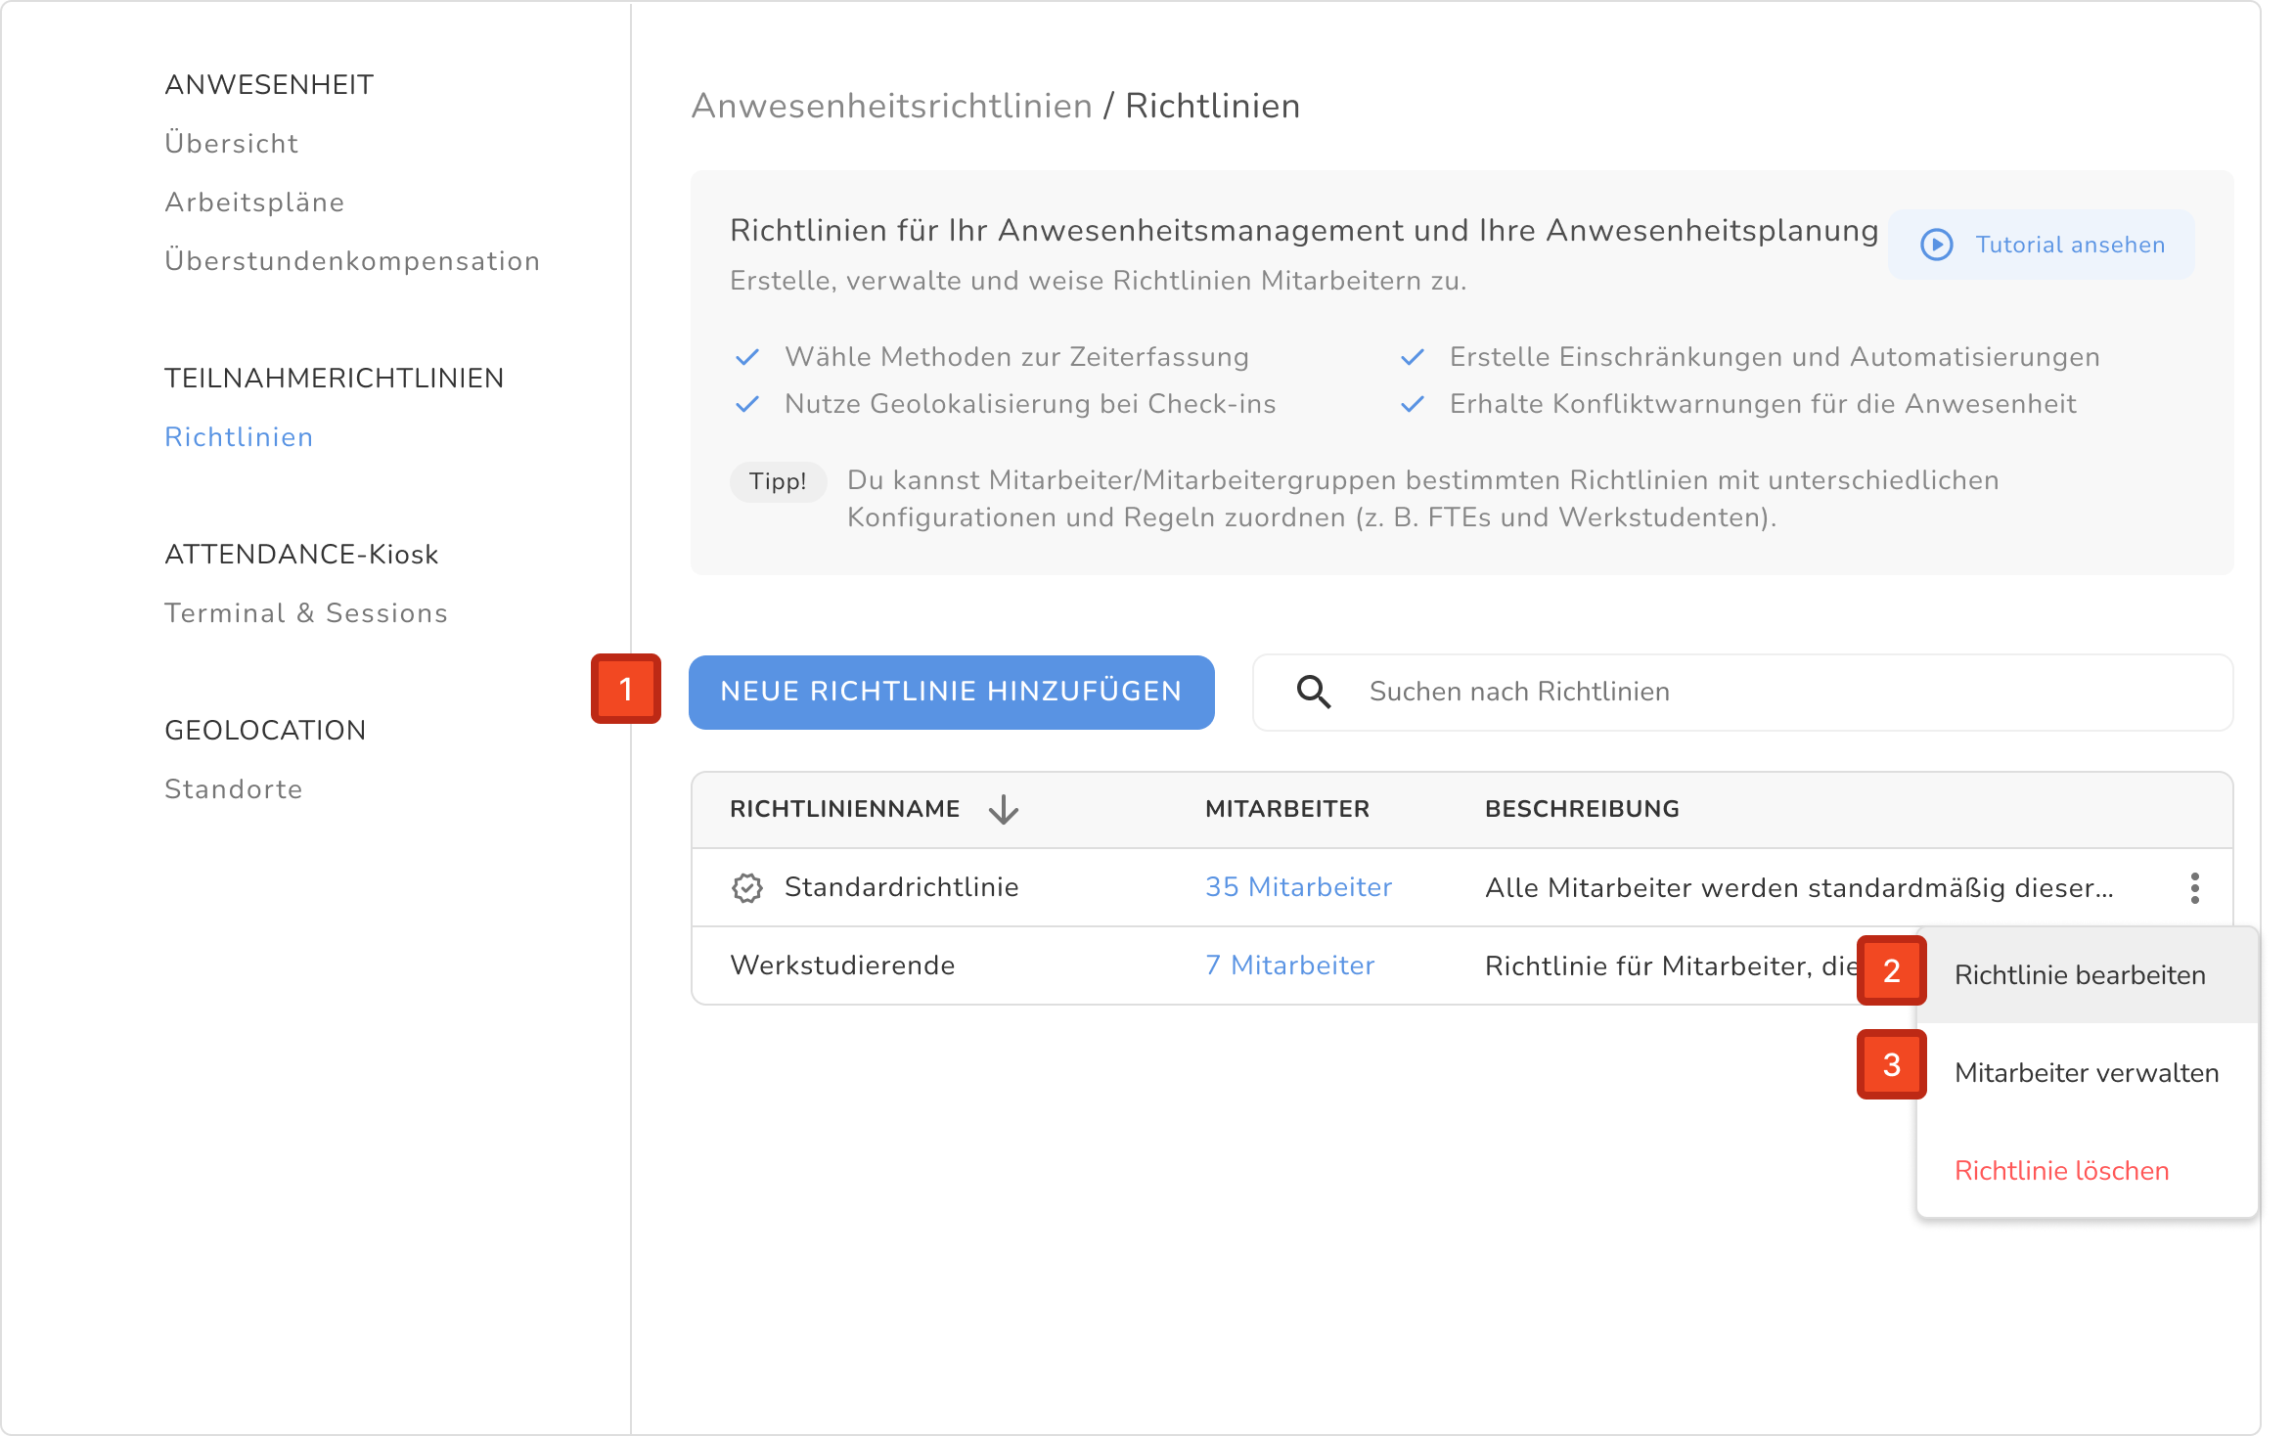
Task: Open three-dot menu for Standardrichtlinie row
Action: 2194,887
